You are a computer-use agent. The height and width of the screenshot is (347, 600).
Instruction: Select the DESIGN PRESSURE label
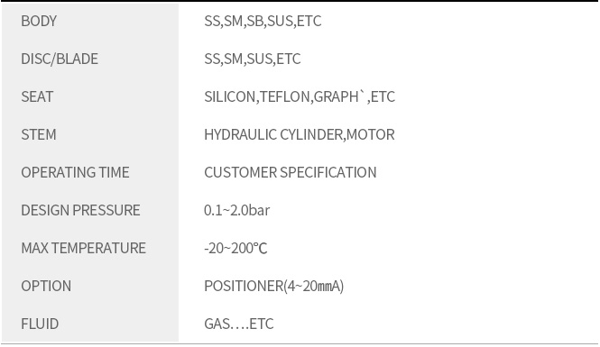pos(80,210)
